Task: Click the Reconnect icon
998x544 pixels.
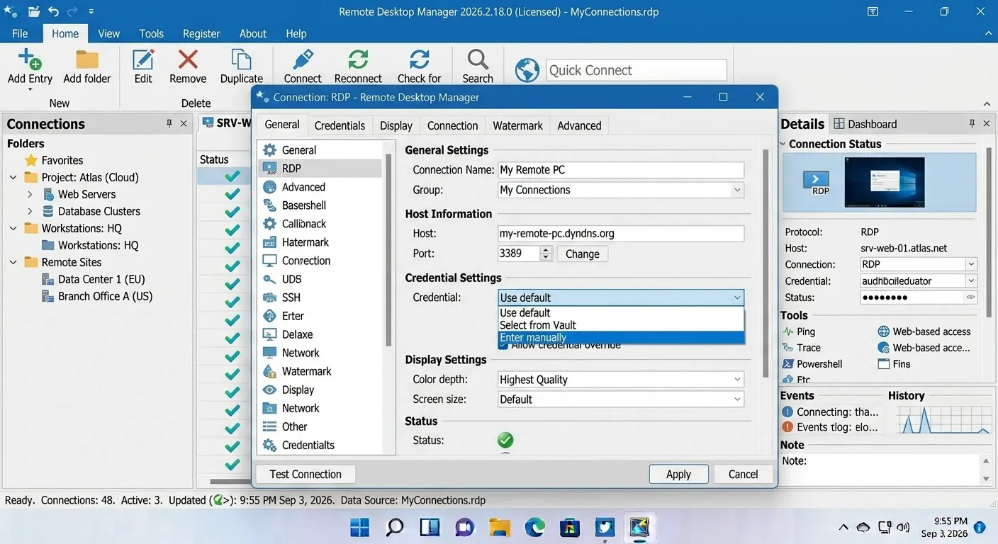Action: [x=358, y=59]
